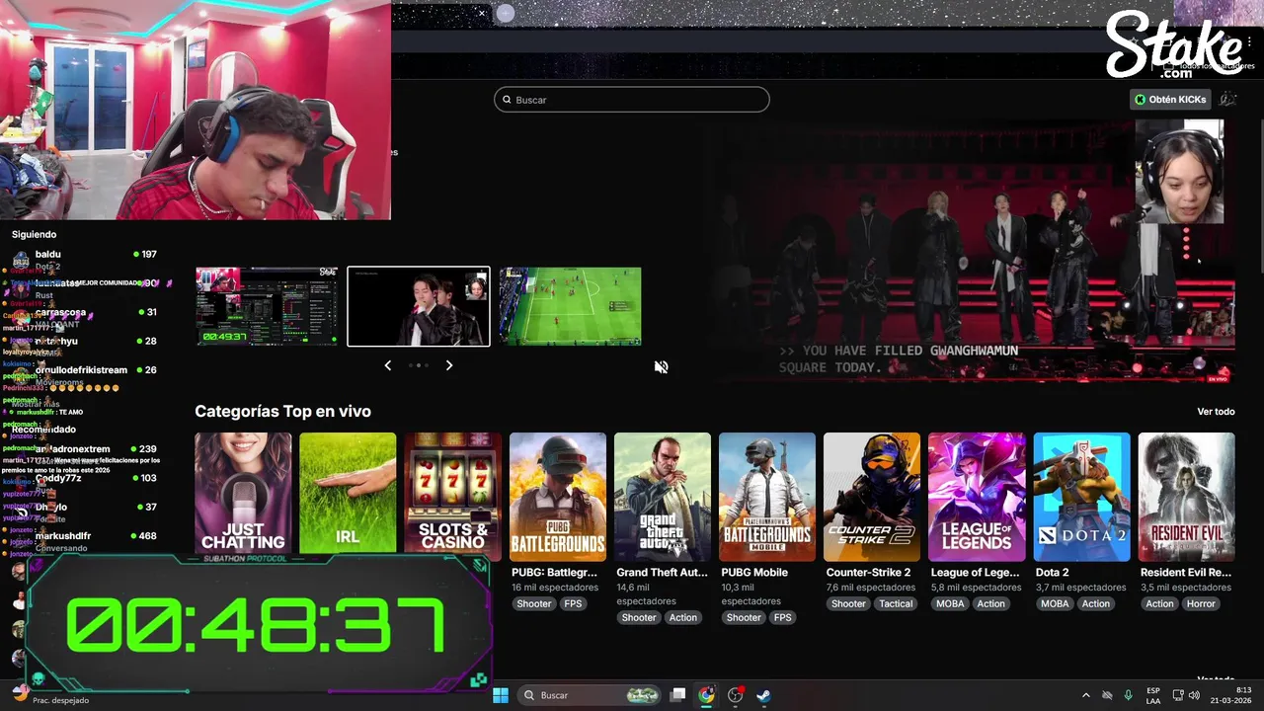Click the League of Lege... title text
The width and height of the screenshot is (1264, 711).
pyautogui.click(x=975, y=573)
